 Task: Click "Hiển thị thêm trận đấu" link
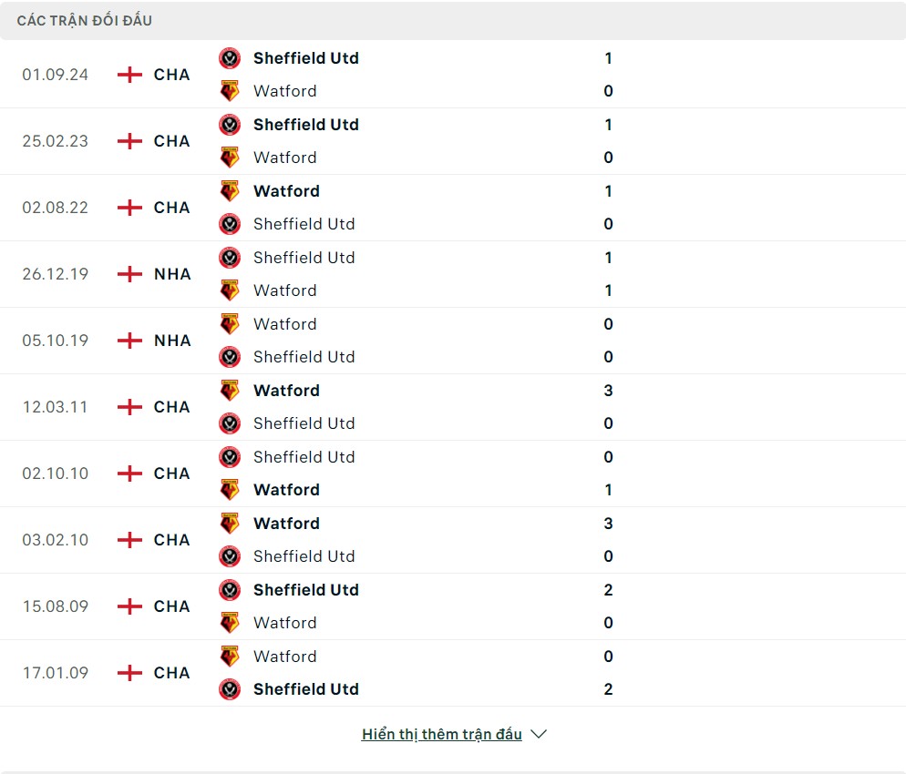441,735
